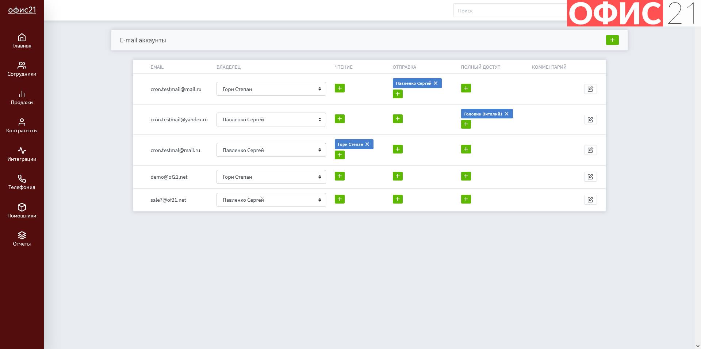The height and width of the screenshot is (349, 701).
Task: Open owner dropdown for cron.testmal@mail.ru
Action: coord(271,150)
